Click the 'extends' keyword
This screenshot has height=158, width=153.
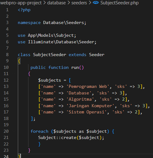point(77,55)
